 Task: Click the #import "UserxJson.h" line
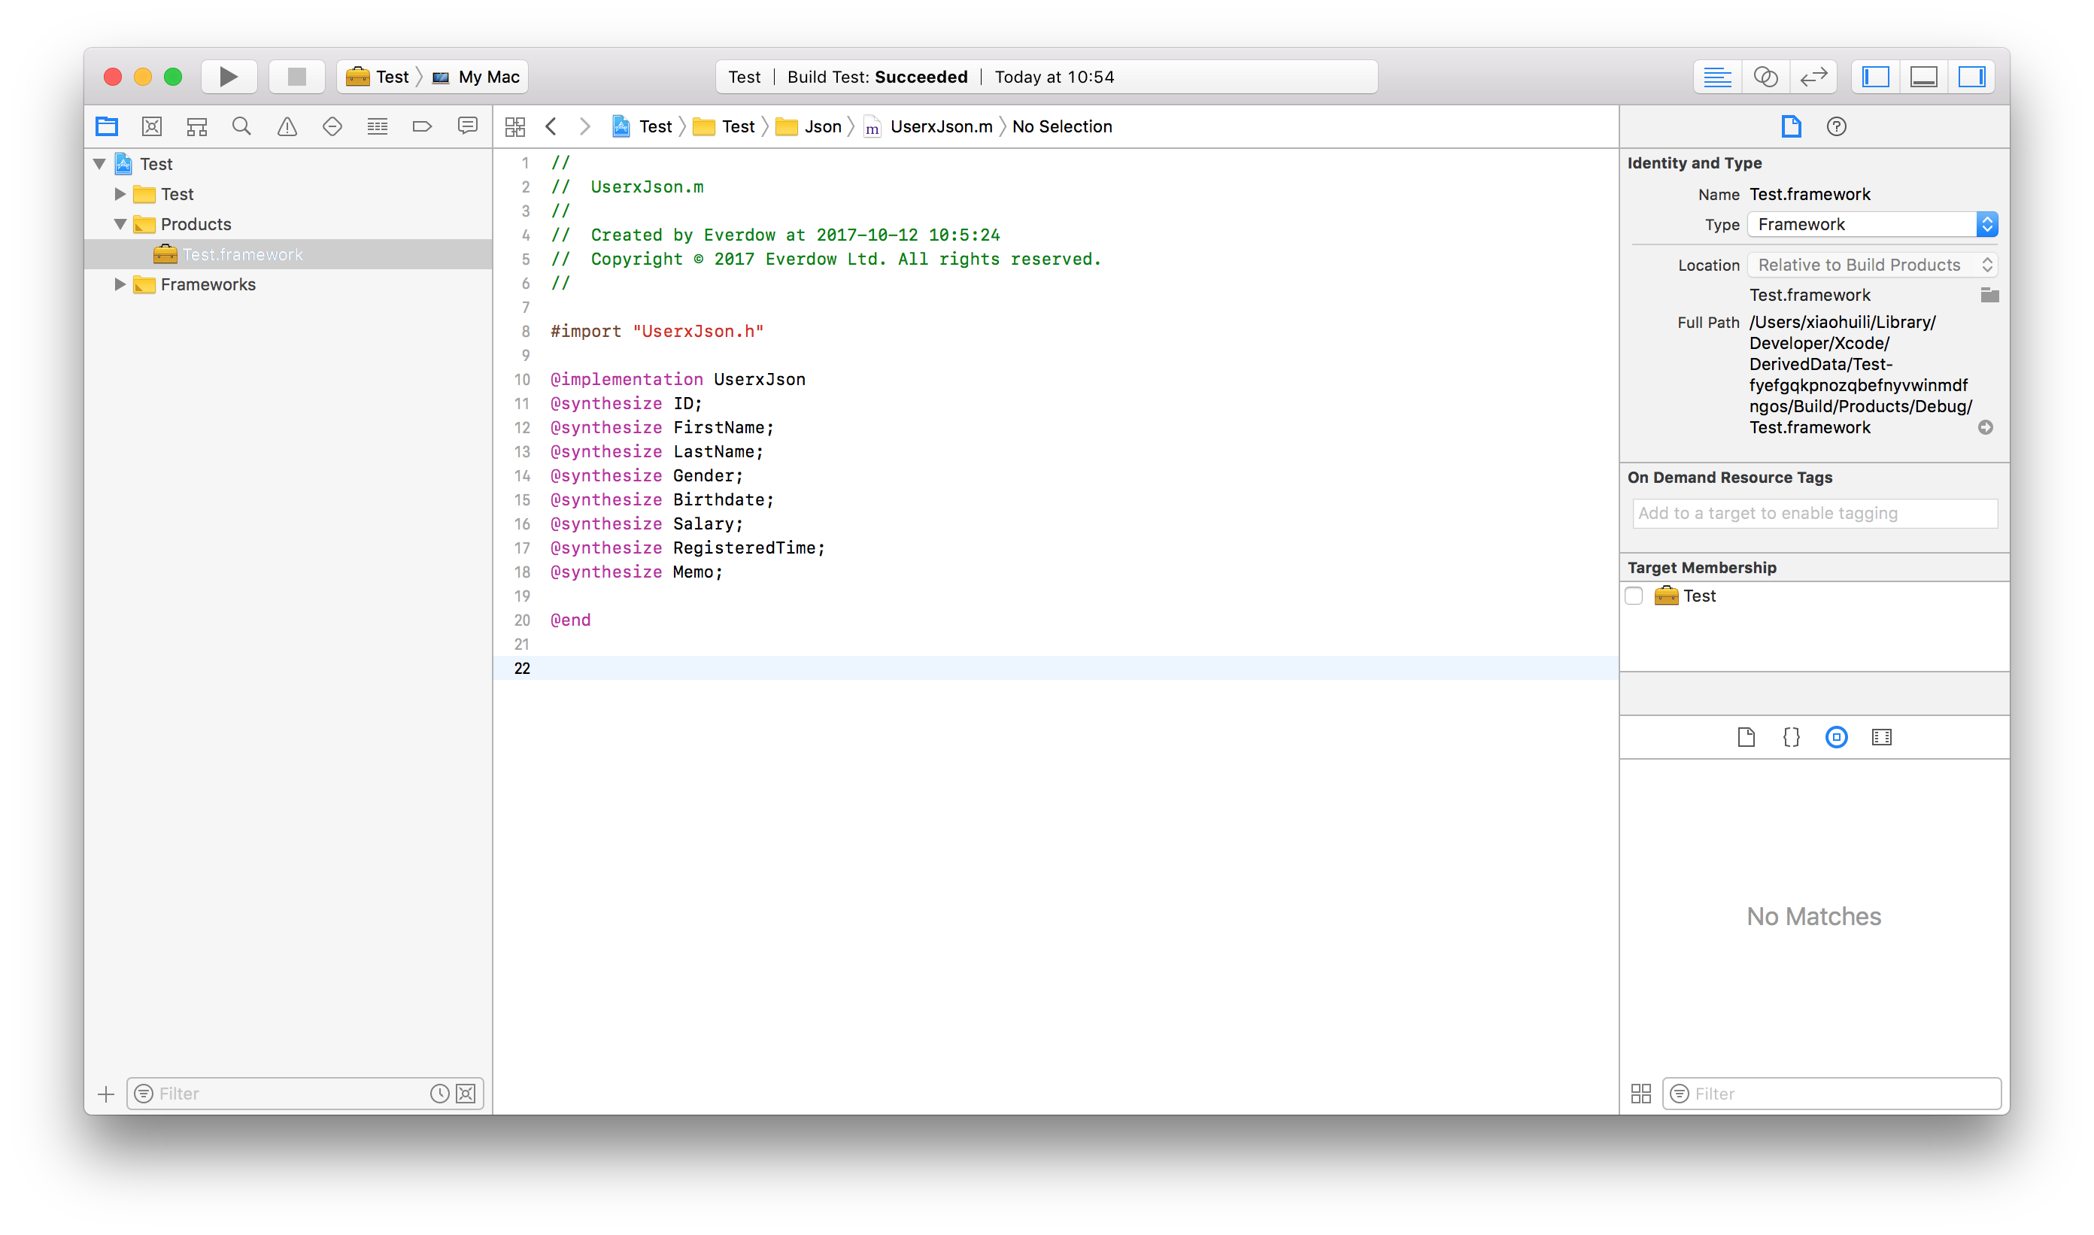pos(657,331)
